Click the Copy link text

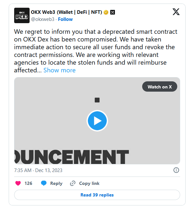89,183
